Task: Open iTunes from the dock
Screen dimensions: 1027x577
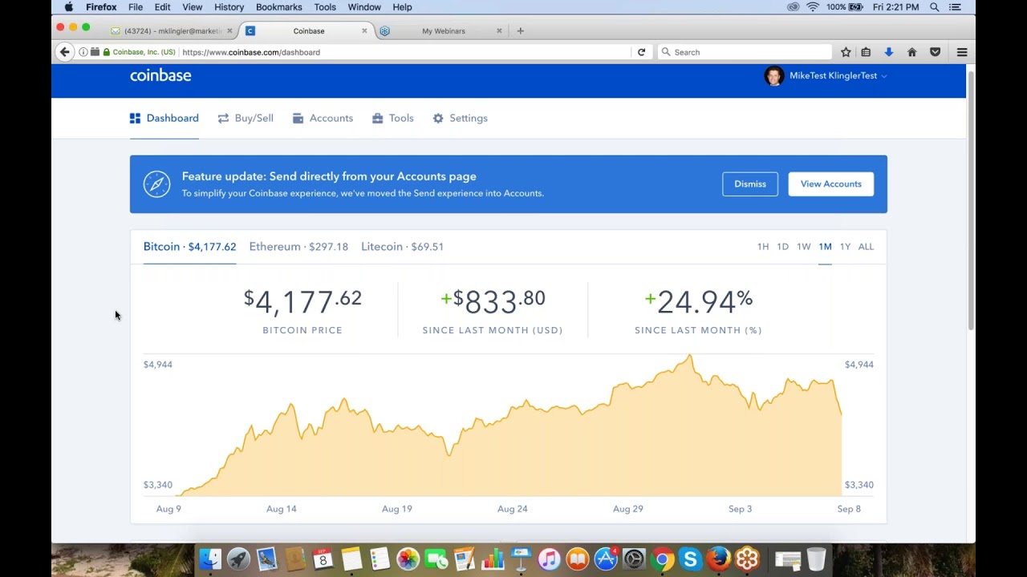Action: [549, 559]
